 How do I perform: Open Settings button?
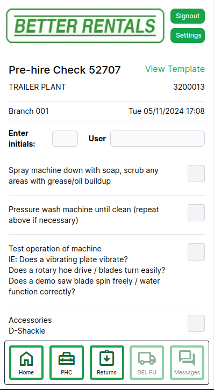click(188, 35)
